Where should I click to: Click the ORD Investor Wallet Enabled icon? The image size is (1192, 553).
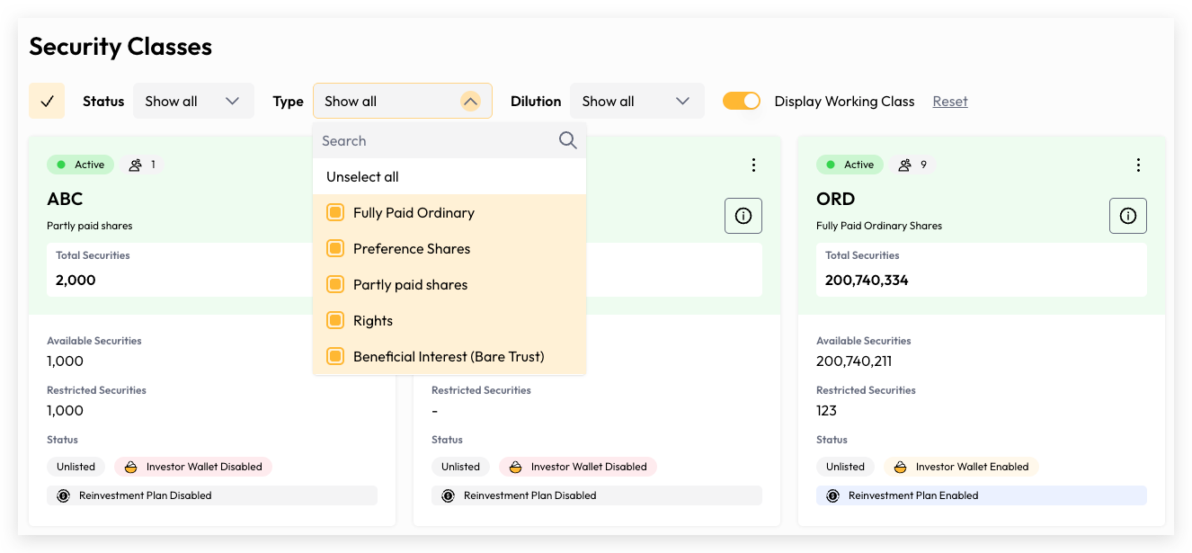coord(900,467)
